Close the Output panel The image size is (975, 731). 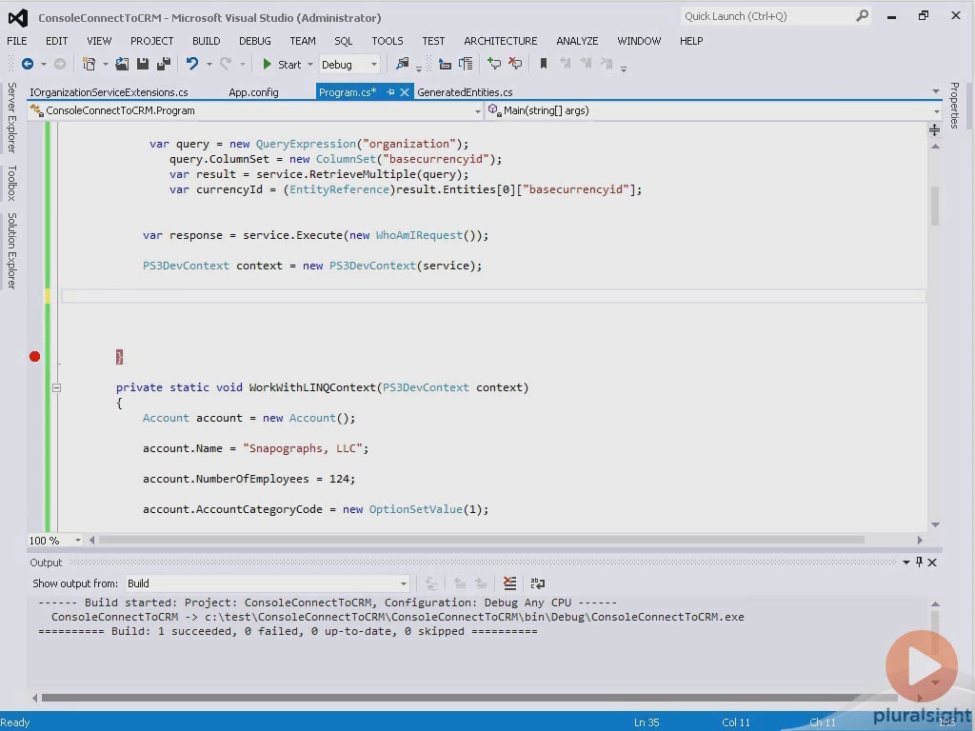click(932, 562)
